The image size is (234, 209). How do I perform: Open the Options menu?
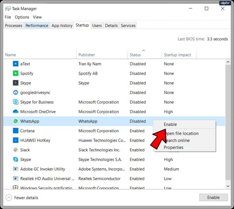click(x=22, y=17)
